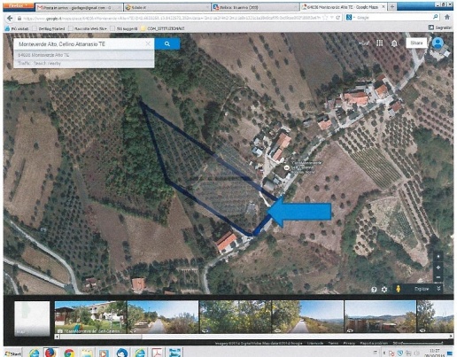Click the my-location compass button
The width and height of the screenshot is (457, 357).
pyautogui.click(x=438, y=256)
